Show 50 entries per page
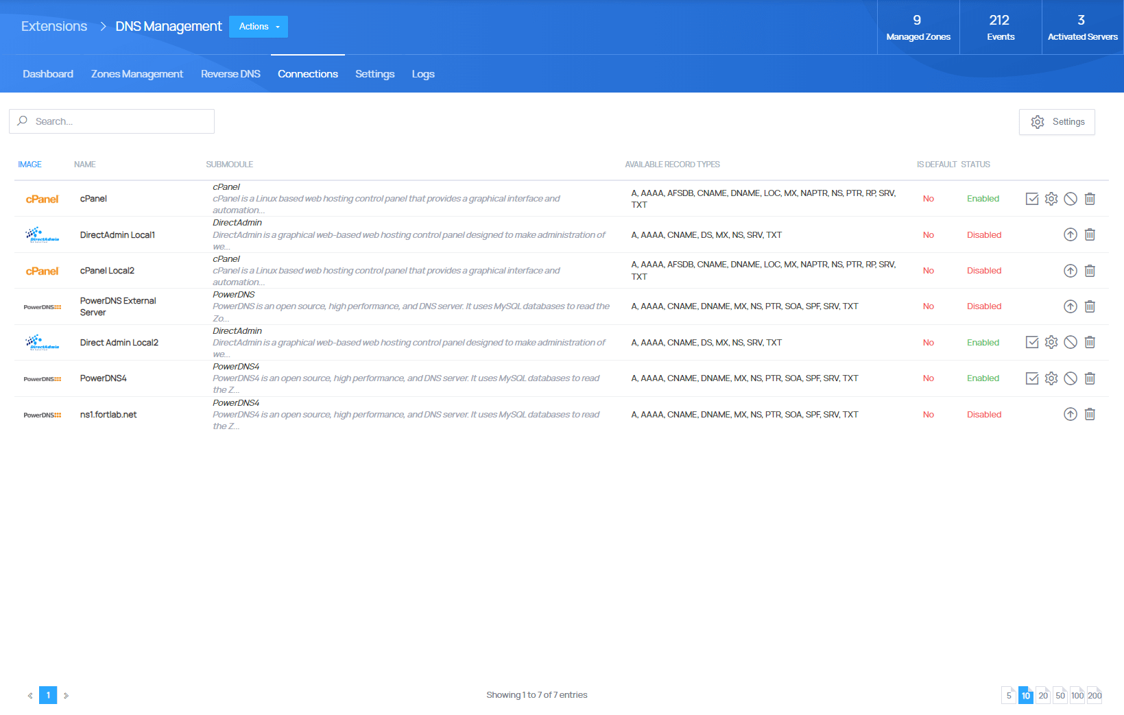The width and height of the screenshot is (1124, 715). tap(1060, 695)
